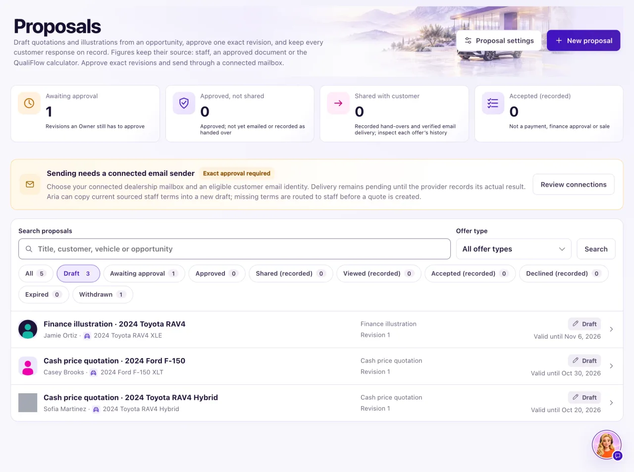Open the Aria assistant chat avatar
The image size is (634, 472).
tap(607, 445)
